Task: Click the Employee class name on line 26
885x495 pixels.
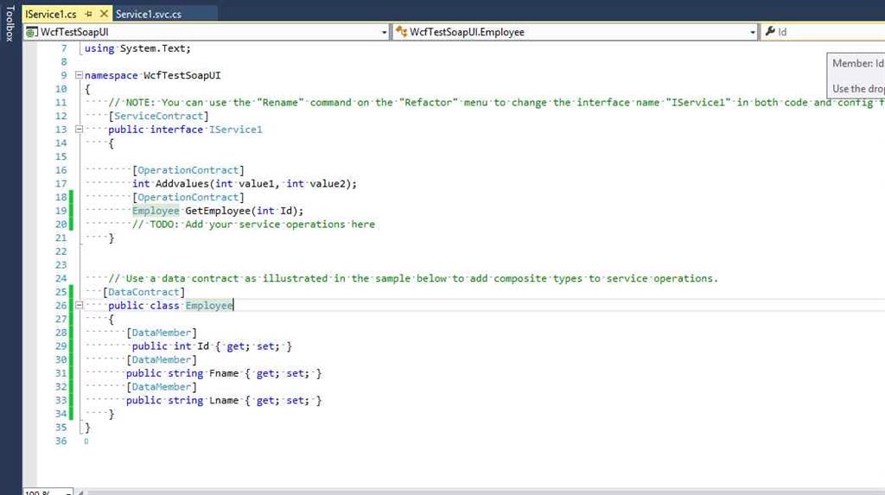Action: point(209,305)
